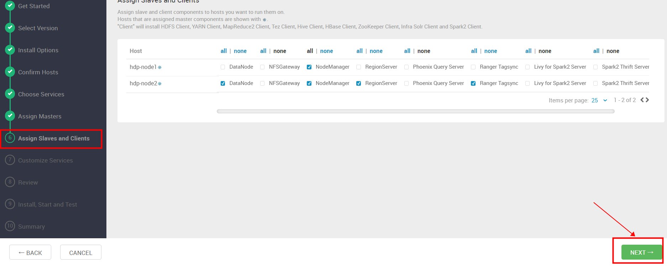Uncheck NodeManager on hdp-node2

[x=309, y=83]
